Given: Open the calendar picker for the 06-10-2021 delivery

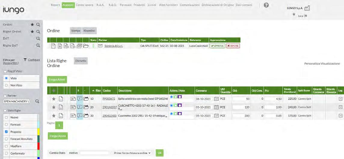Looking at the screenshot, I should [x=216, y=99].
